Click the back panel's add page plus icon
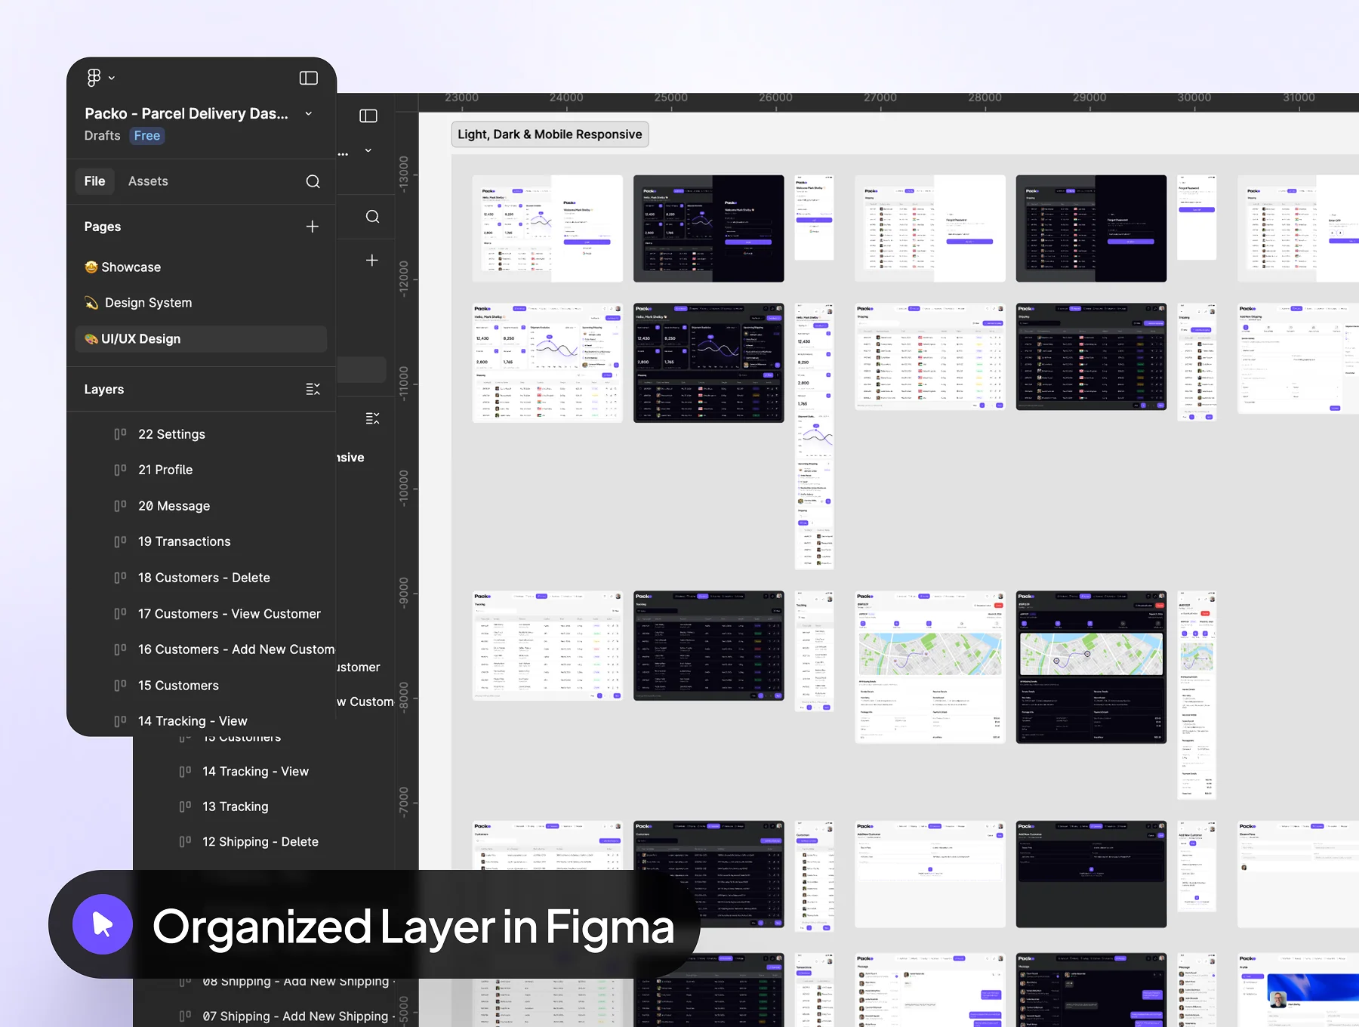The image size is (1359, 1027). pyautogui.click(x=371, y=261)
